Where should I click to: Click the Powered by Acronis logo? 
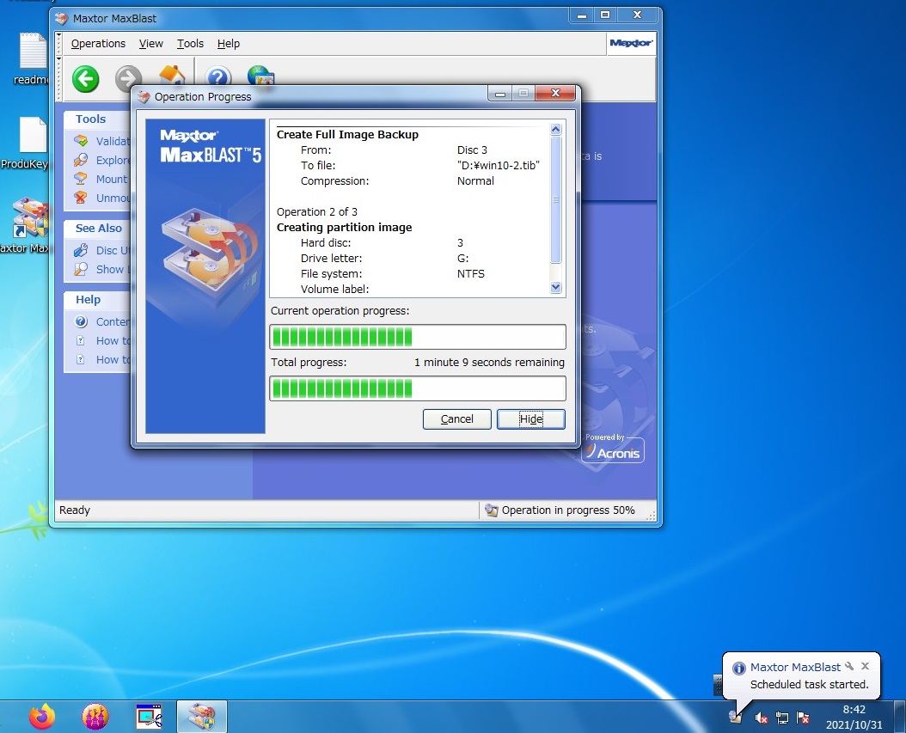tap(613, 449)
